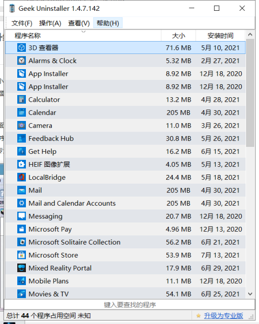Click the Camera app icon
The width and height of the screenshot is (259, 324).
click(x=22, y=125)
